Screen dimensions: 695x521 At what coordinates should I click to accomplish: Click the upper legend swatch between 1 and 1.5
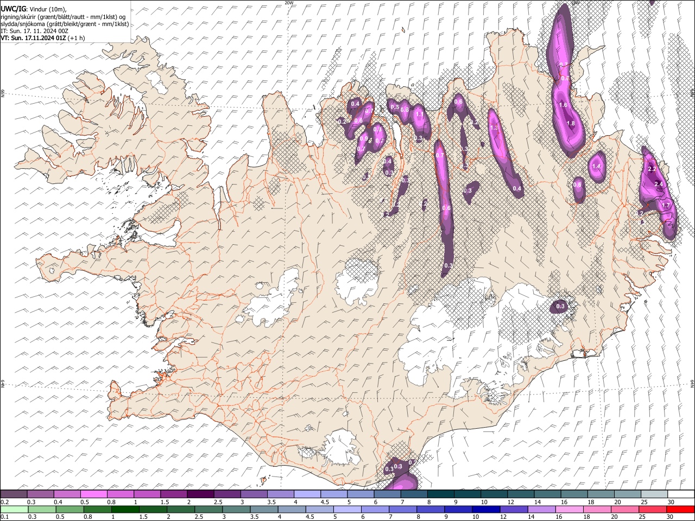147,494
